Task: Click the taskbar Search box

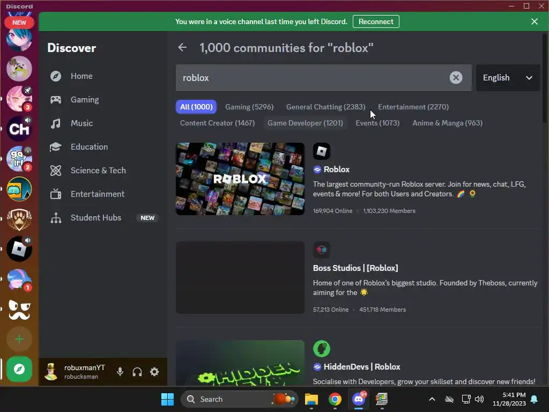Action: [240, 399]
